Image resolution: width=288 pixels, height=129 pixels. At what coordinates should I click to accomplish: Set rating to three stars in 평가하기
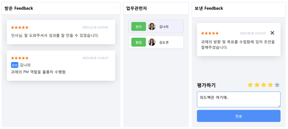click(264, 85)
